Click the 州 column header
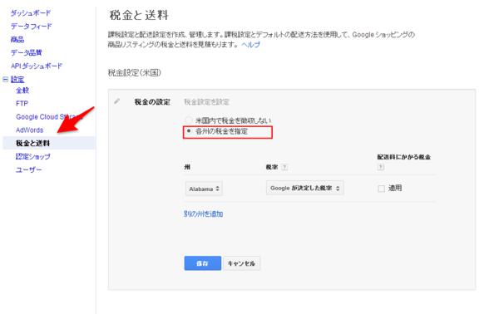 click(187, 167)
